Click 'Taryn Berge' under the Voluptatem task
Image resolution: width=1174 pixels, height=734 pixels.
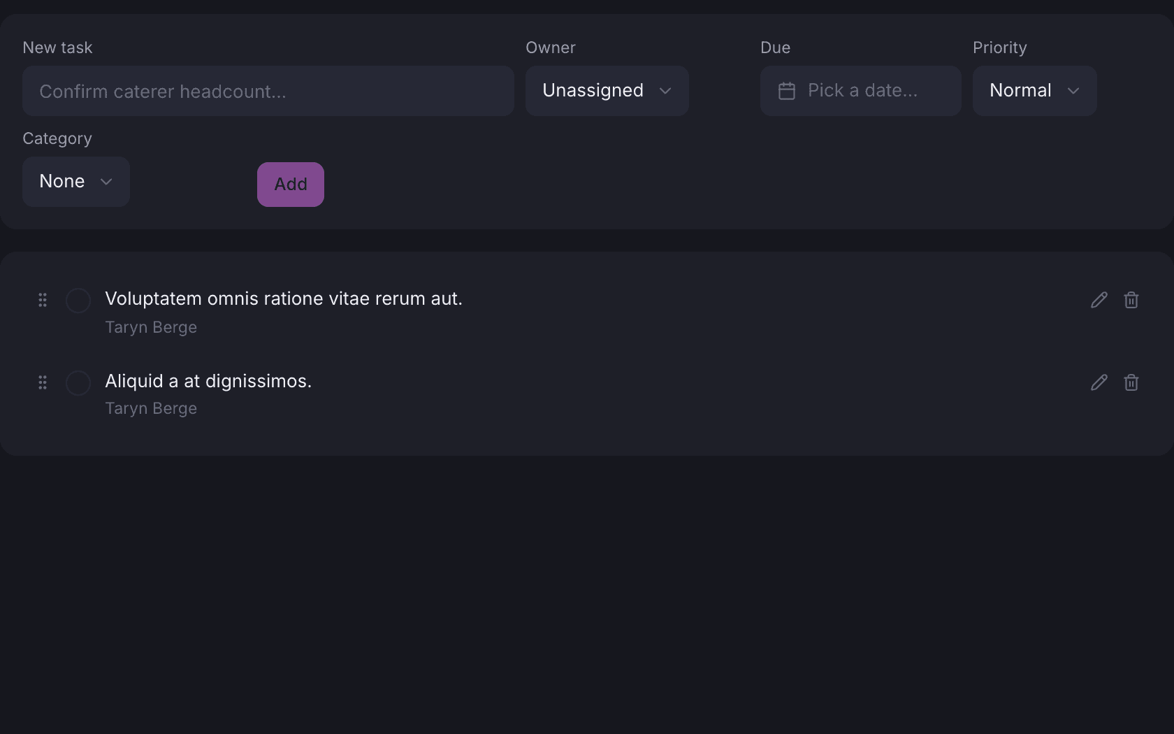[x=151, y=327]
